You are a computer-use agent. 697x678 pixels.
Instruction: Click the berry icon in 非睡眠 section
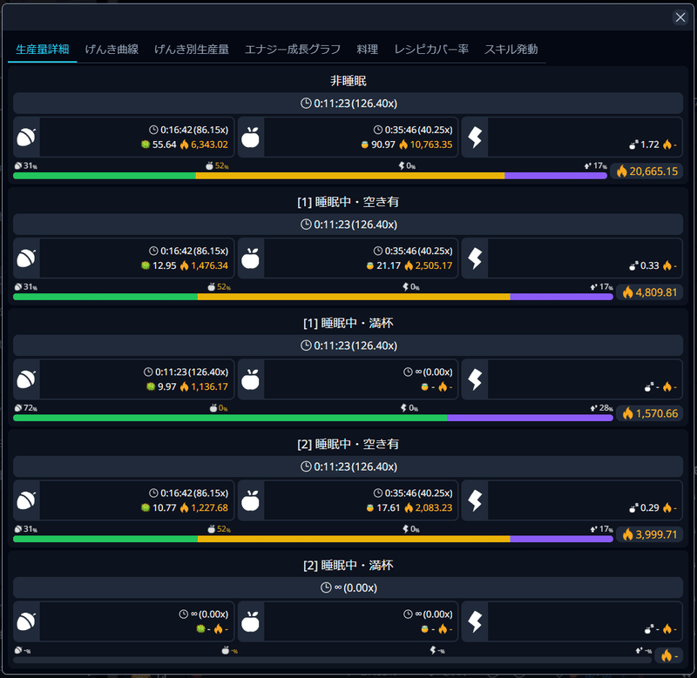pos(26,138)
